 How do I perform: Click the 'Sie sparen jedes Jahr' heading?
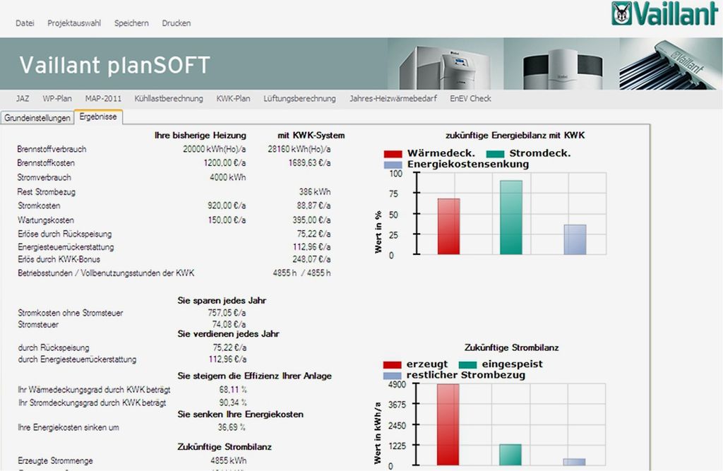[x=222, y=301]
